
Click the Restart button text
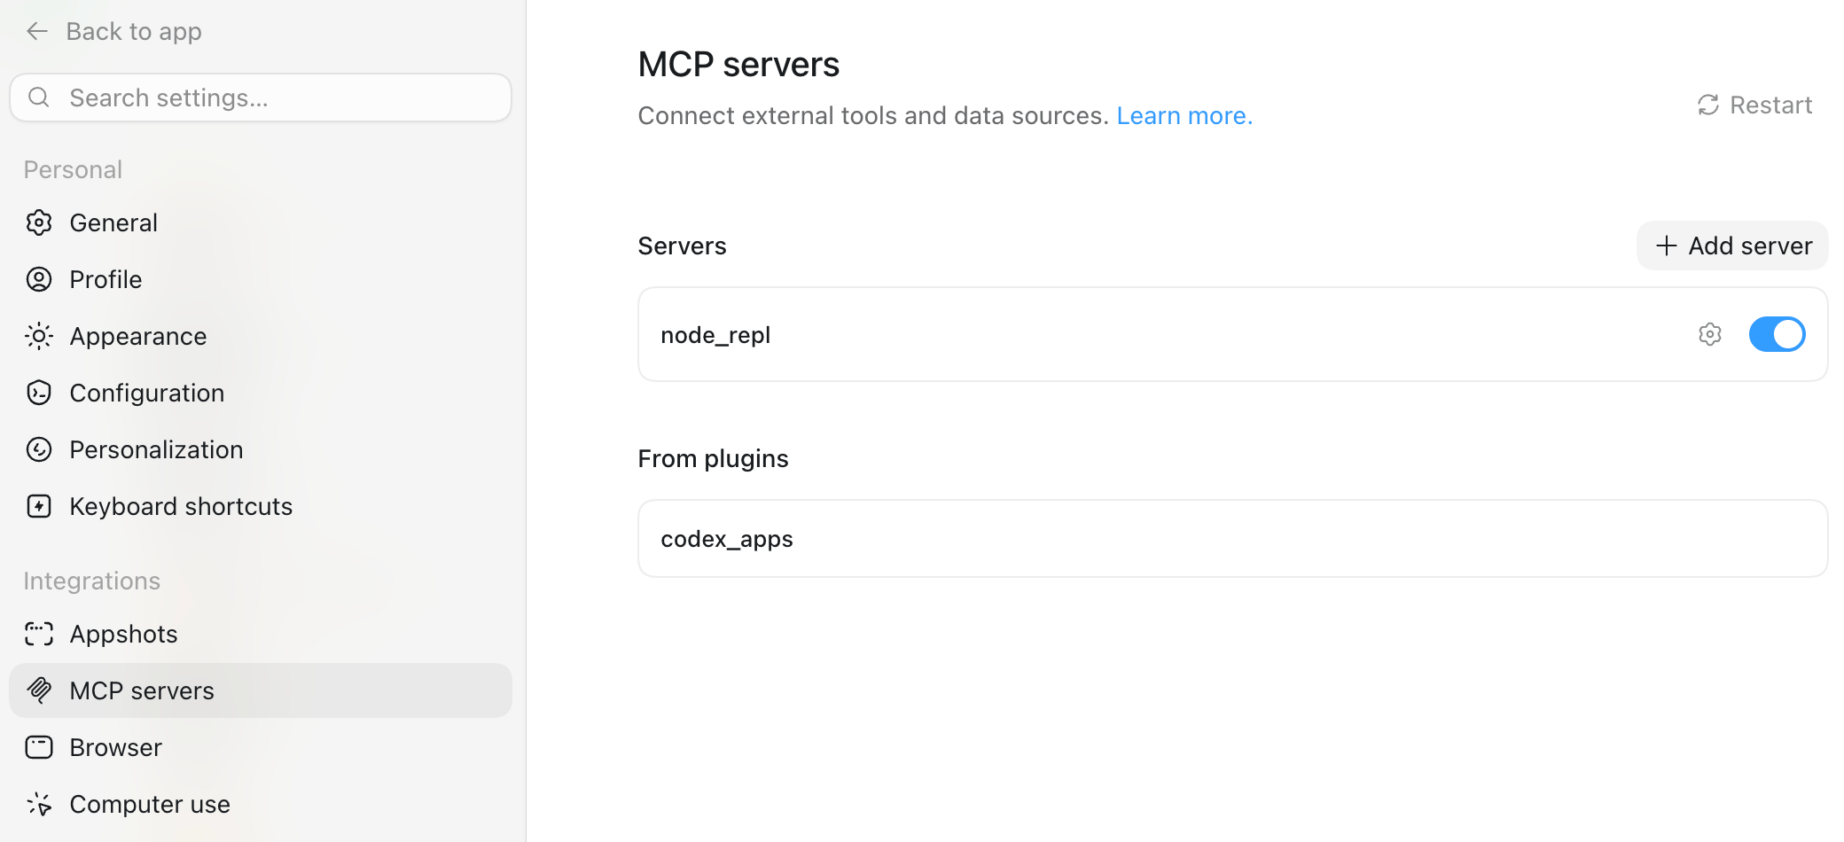point(1770,105)
